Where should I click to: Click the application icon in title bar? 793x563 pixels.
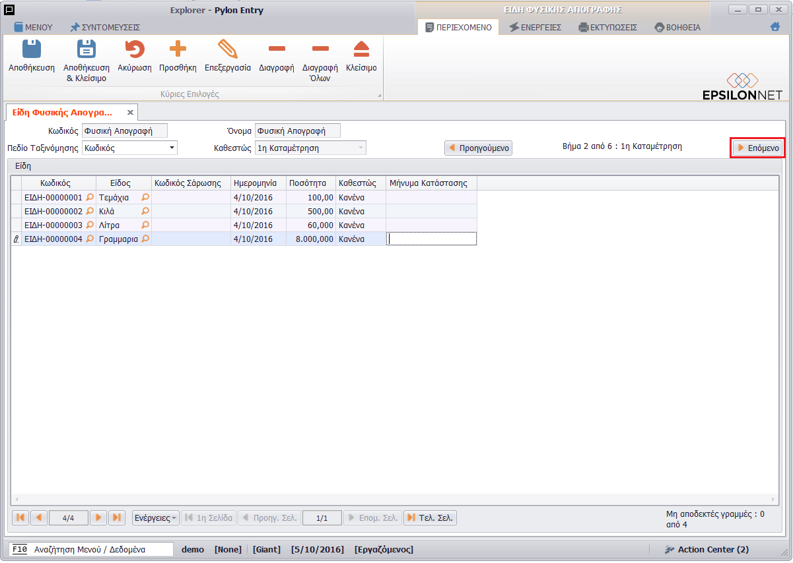point(9,10)
